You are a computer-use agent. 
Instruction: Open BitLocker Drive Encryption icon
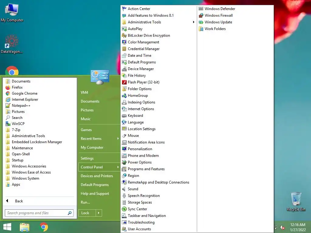(124, 35)
